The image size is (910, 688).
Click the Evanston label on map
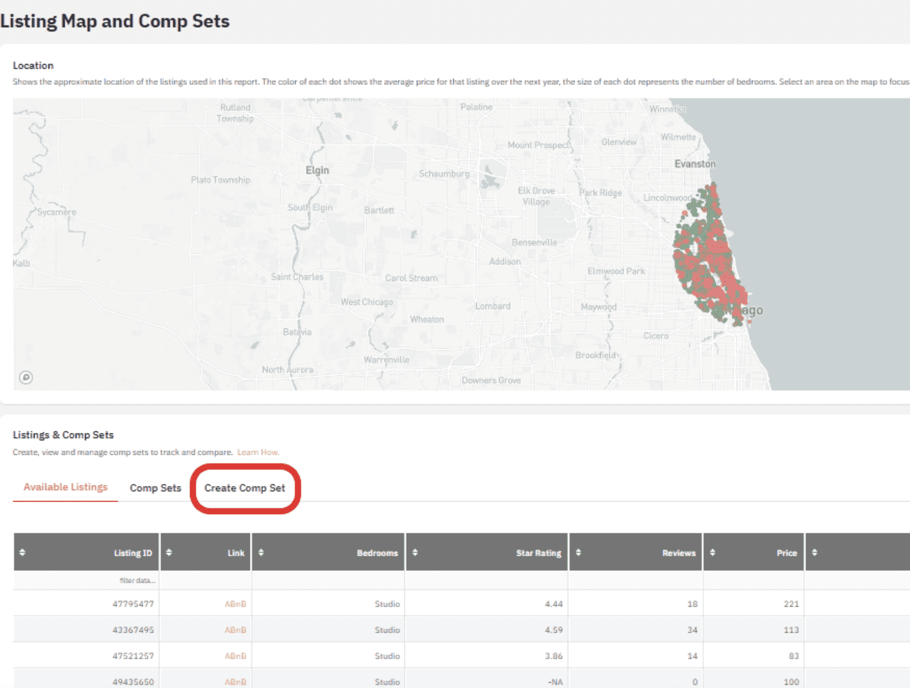(695, 164)
